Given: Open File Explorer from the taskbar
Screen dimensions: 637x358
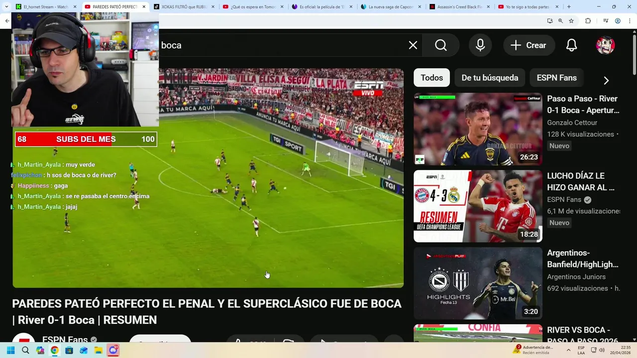Looking at the screenshot, I should pos(99,351).
